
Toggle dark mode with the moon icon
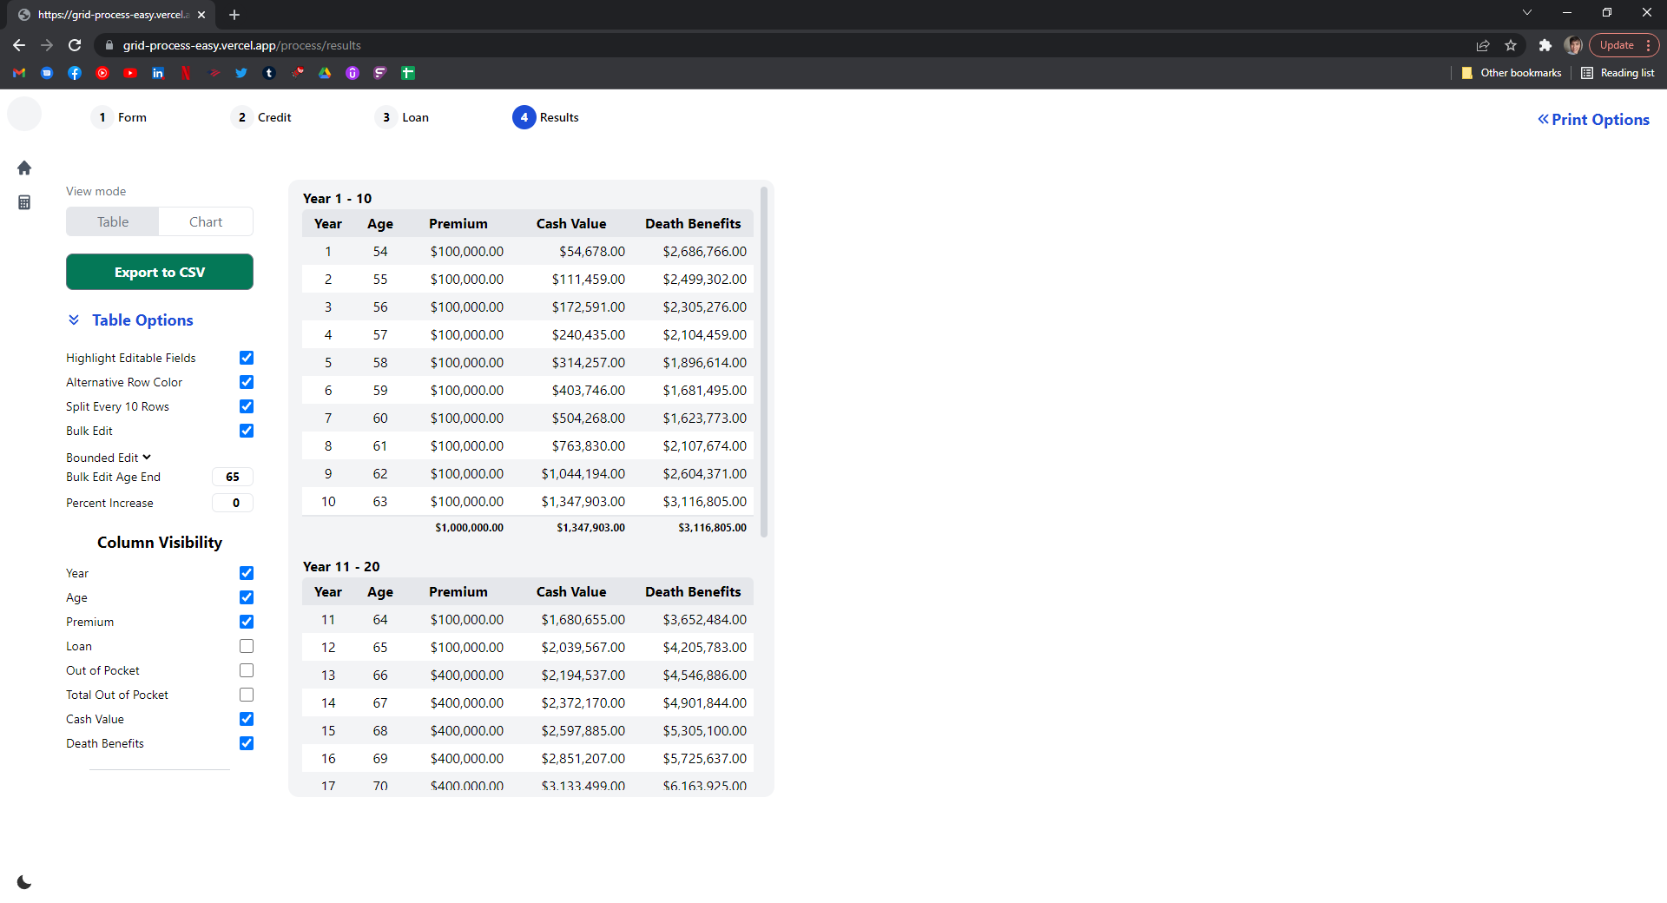(x=24, y=882)
